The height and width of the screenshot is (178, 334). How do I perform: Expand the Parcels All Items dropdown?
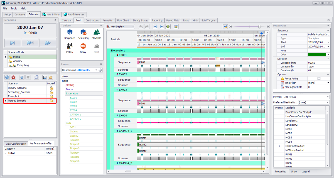tap(327, 97)
